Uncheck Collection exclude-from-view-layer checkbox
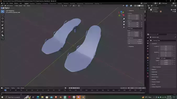The image size is (177, 99). point(172,10)
